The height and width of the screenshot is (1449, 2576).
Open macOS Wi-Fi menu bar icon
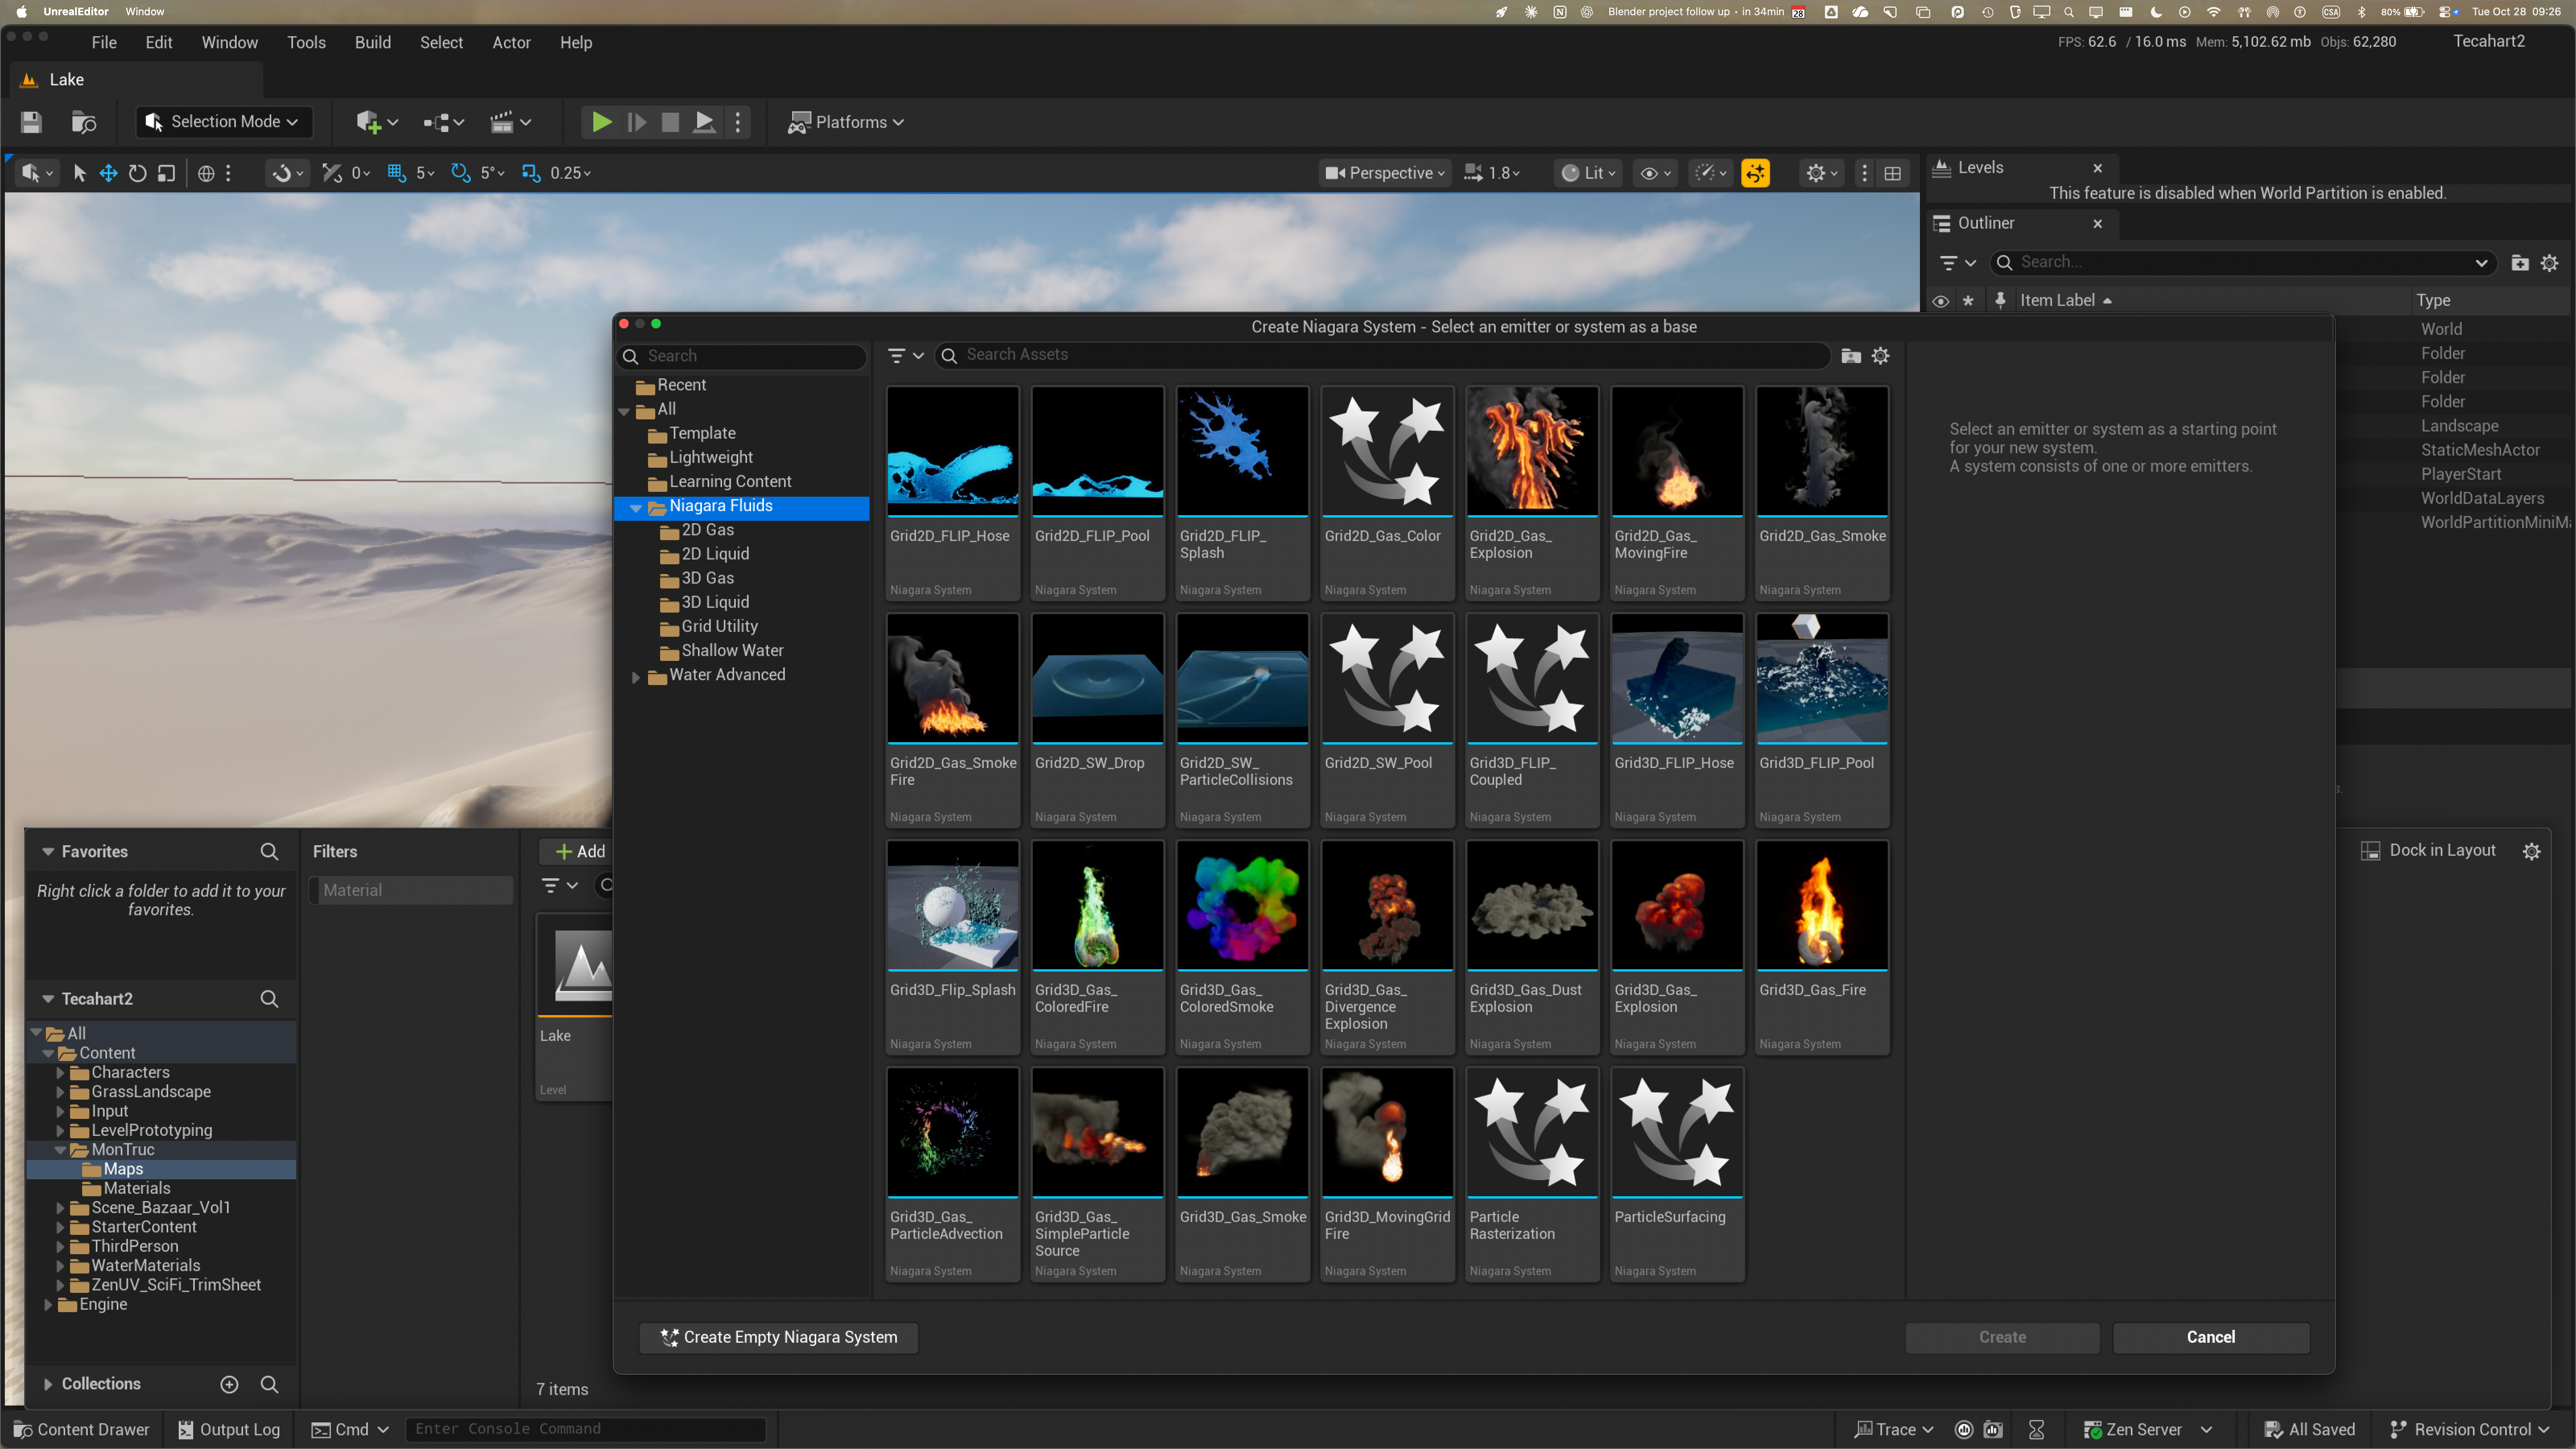(2213, 12)
